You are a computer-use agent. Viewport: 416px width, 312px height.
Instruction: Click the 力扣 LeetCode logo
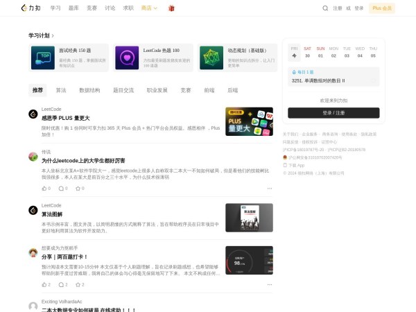31,8
